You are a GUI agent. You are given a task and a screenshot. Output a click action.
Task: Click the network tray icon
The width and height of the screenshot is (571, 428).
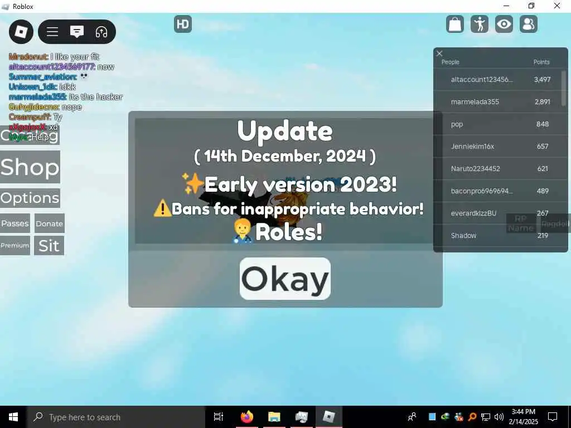tap(486, 417)
